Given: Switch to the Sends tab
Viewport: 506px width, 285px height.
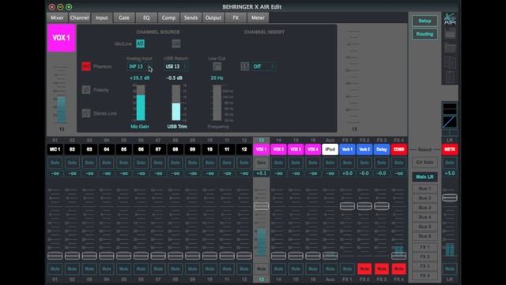Looking at the screenshot, I should pos(191,17).
